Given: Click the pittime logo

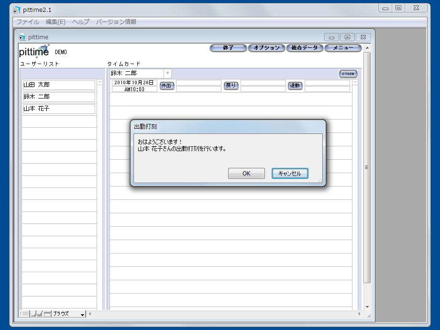Looking at the screenshot, I should (x=34, y=51).
